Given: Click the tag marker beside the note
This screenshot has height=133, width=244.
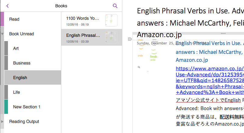Looking at the screenshot, I should [x=130, y=39].
